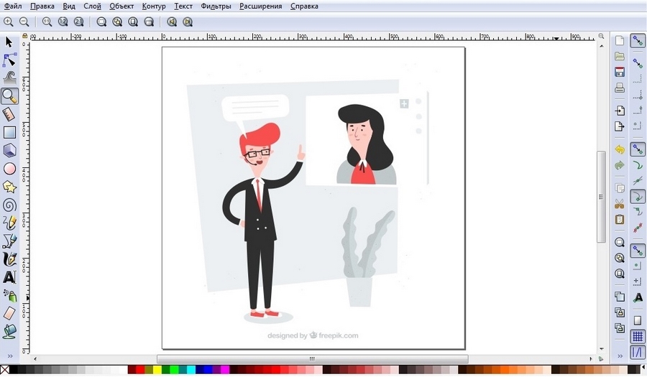Viewport: 647px width, 377px height.
Task: Click the Import icon
Action: coord(620,111)
